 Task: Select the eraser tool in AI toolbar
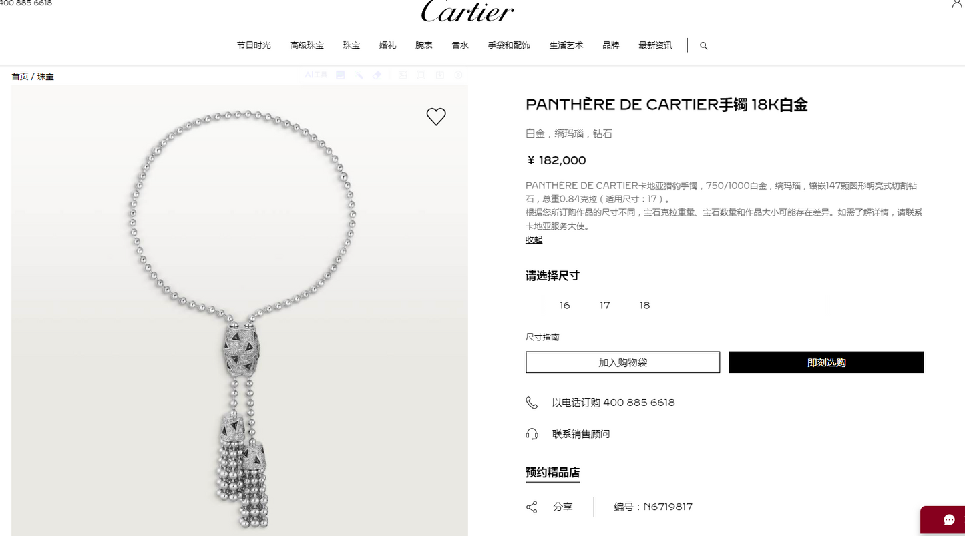[x=377, y=75]
